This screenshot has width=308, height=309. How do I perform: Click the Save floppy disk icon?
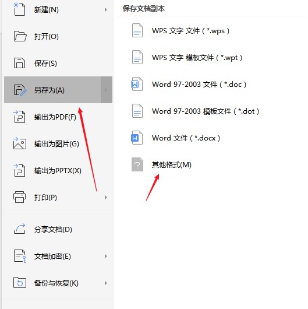pyautogui.click(x=19, y=63)
